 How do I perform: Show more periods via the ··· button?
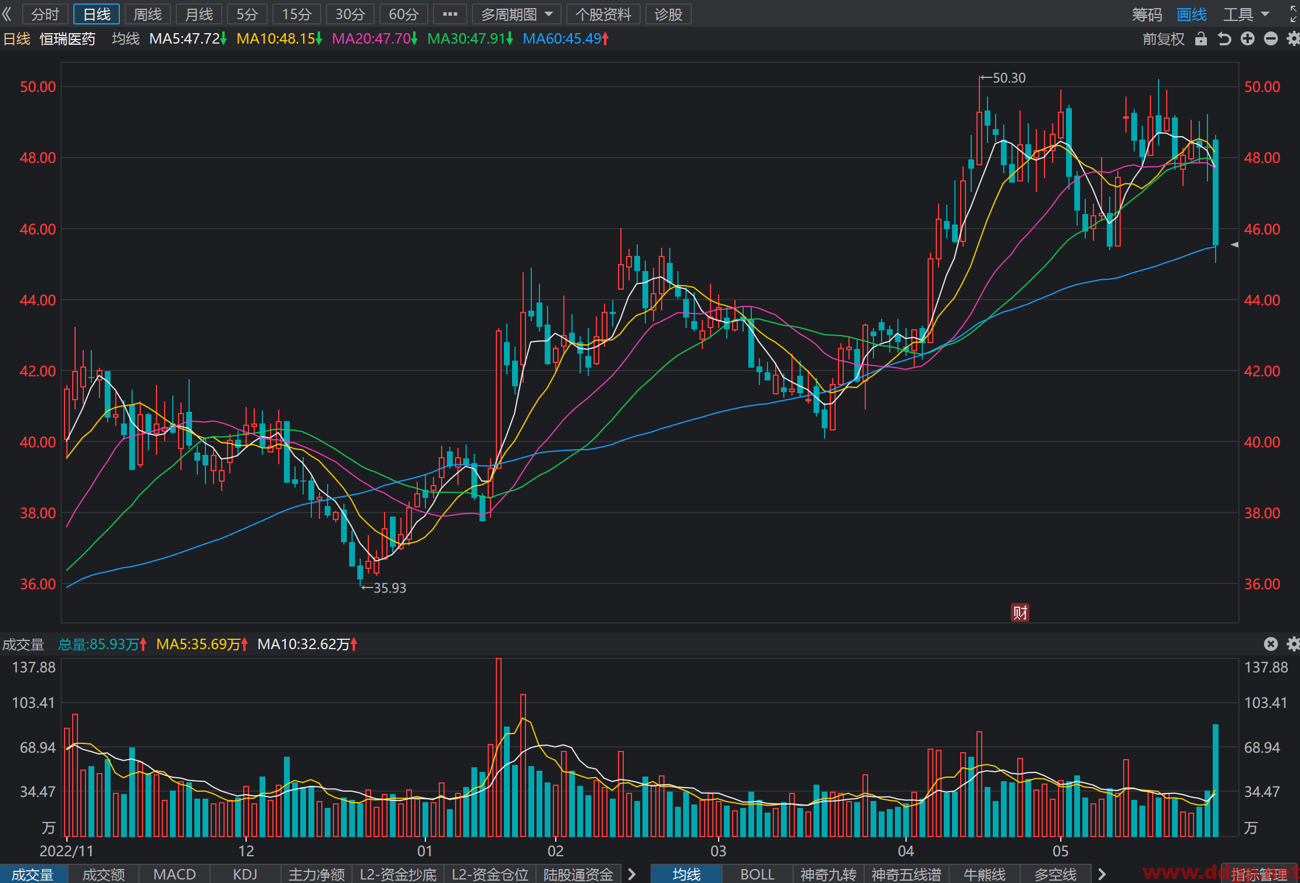pos(450,14)
